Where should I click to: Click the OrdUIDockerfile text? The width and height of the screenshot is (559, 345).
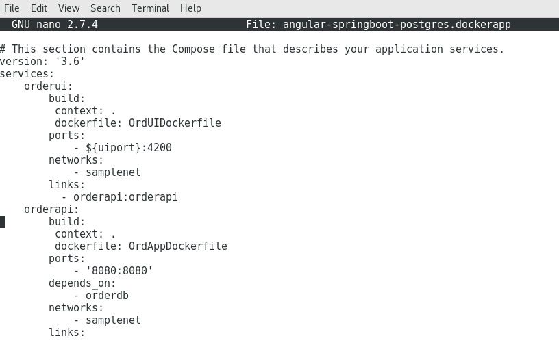click(x=175, y=123)
